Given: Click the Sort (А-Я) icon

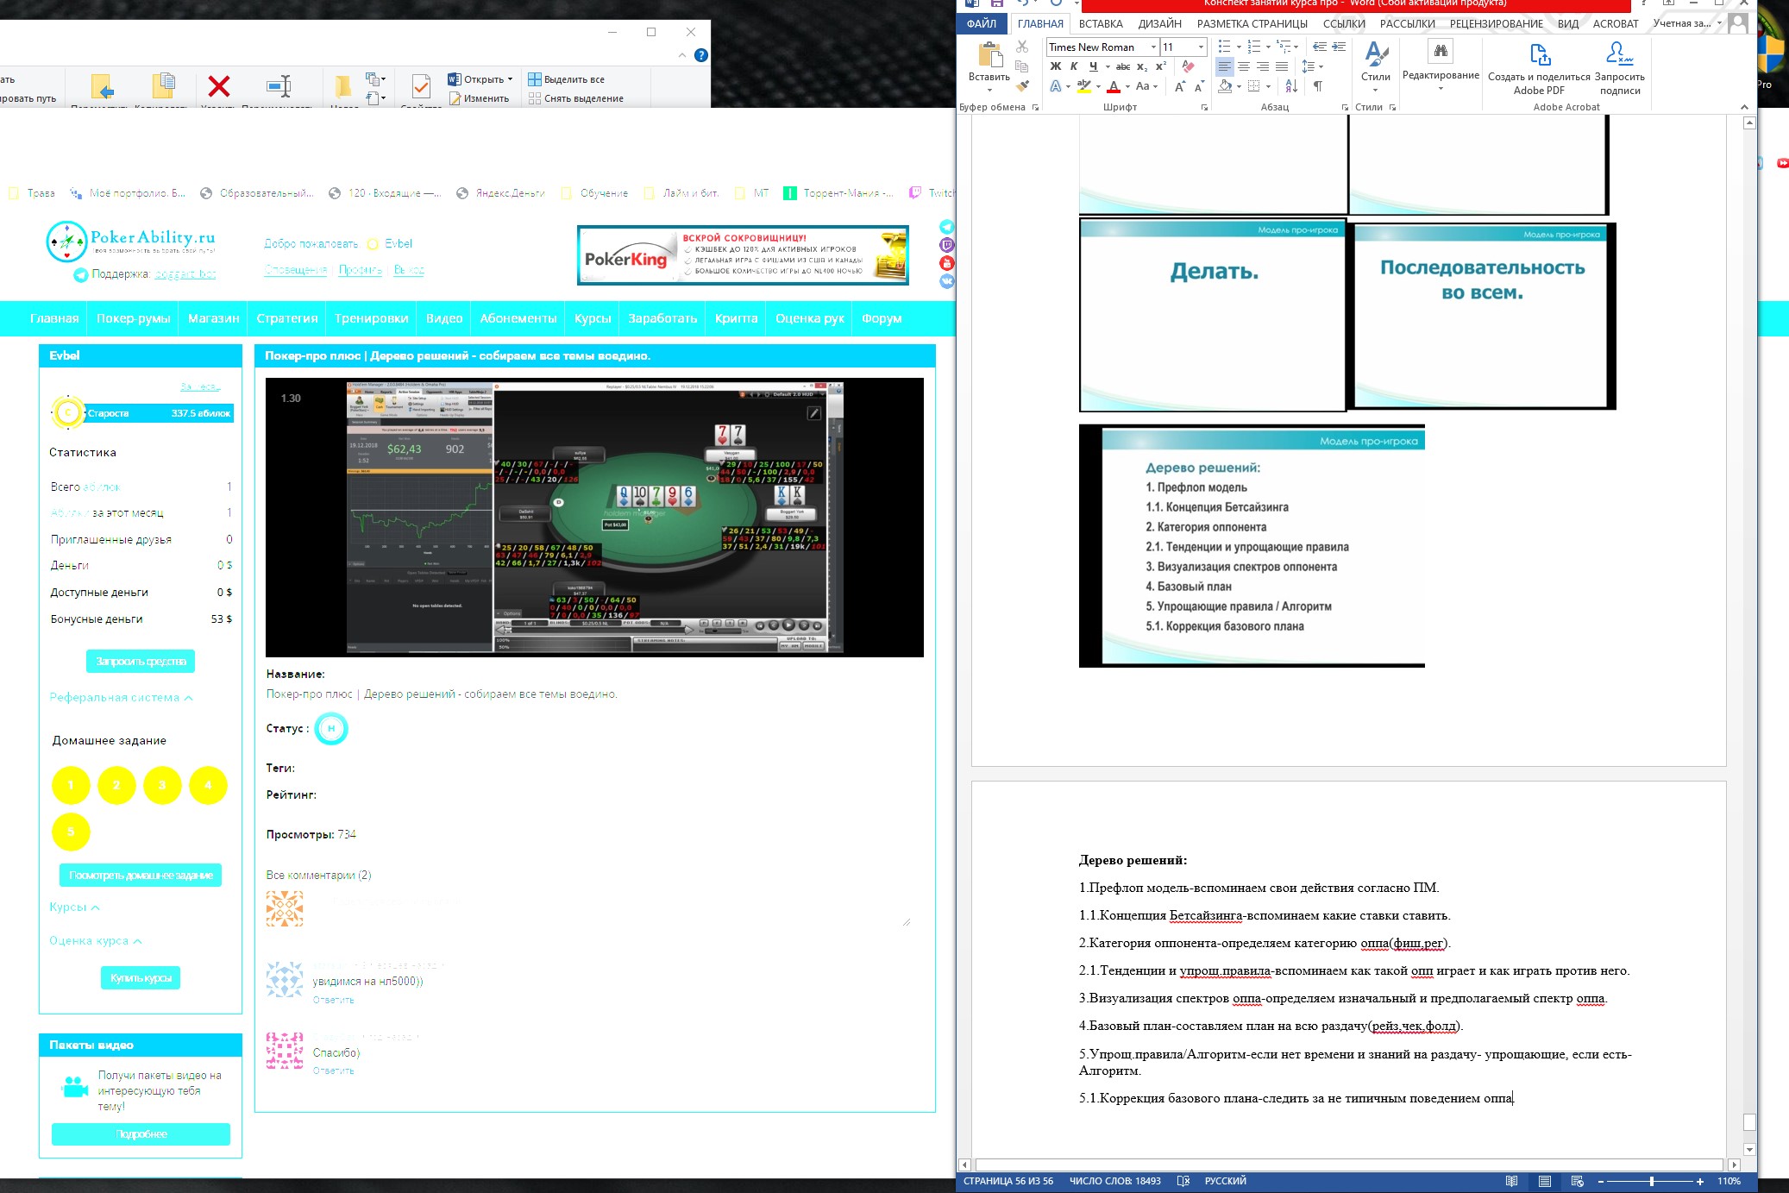Looking at the screenshot, I should point(1291,86).
